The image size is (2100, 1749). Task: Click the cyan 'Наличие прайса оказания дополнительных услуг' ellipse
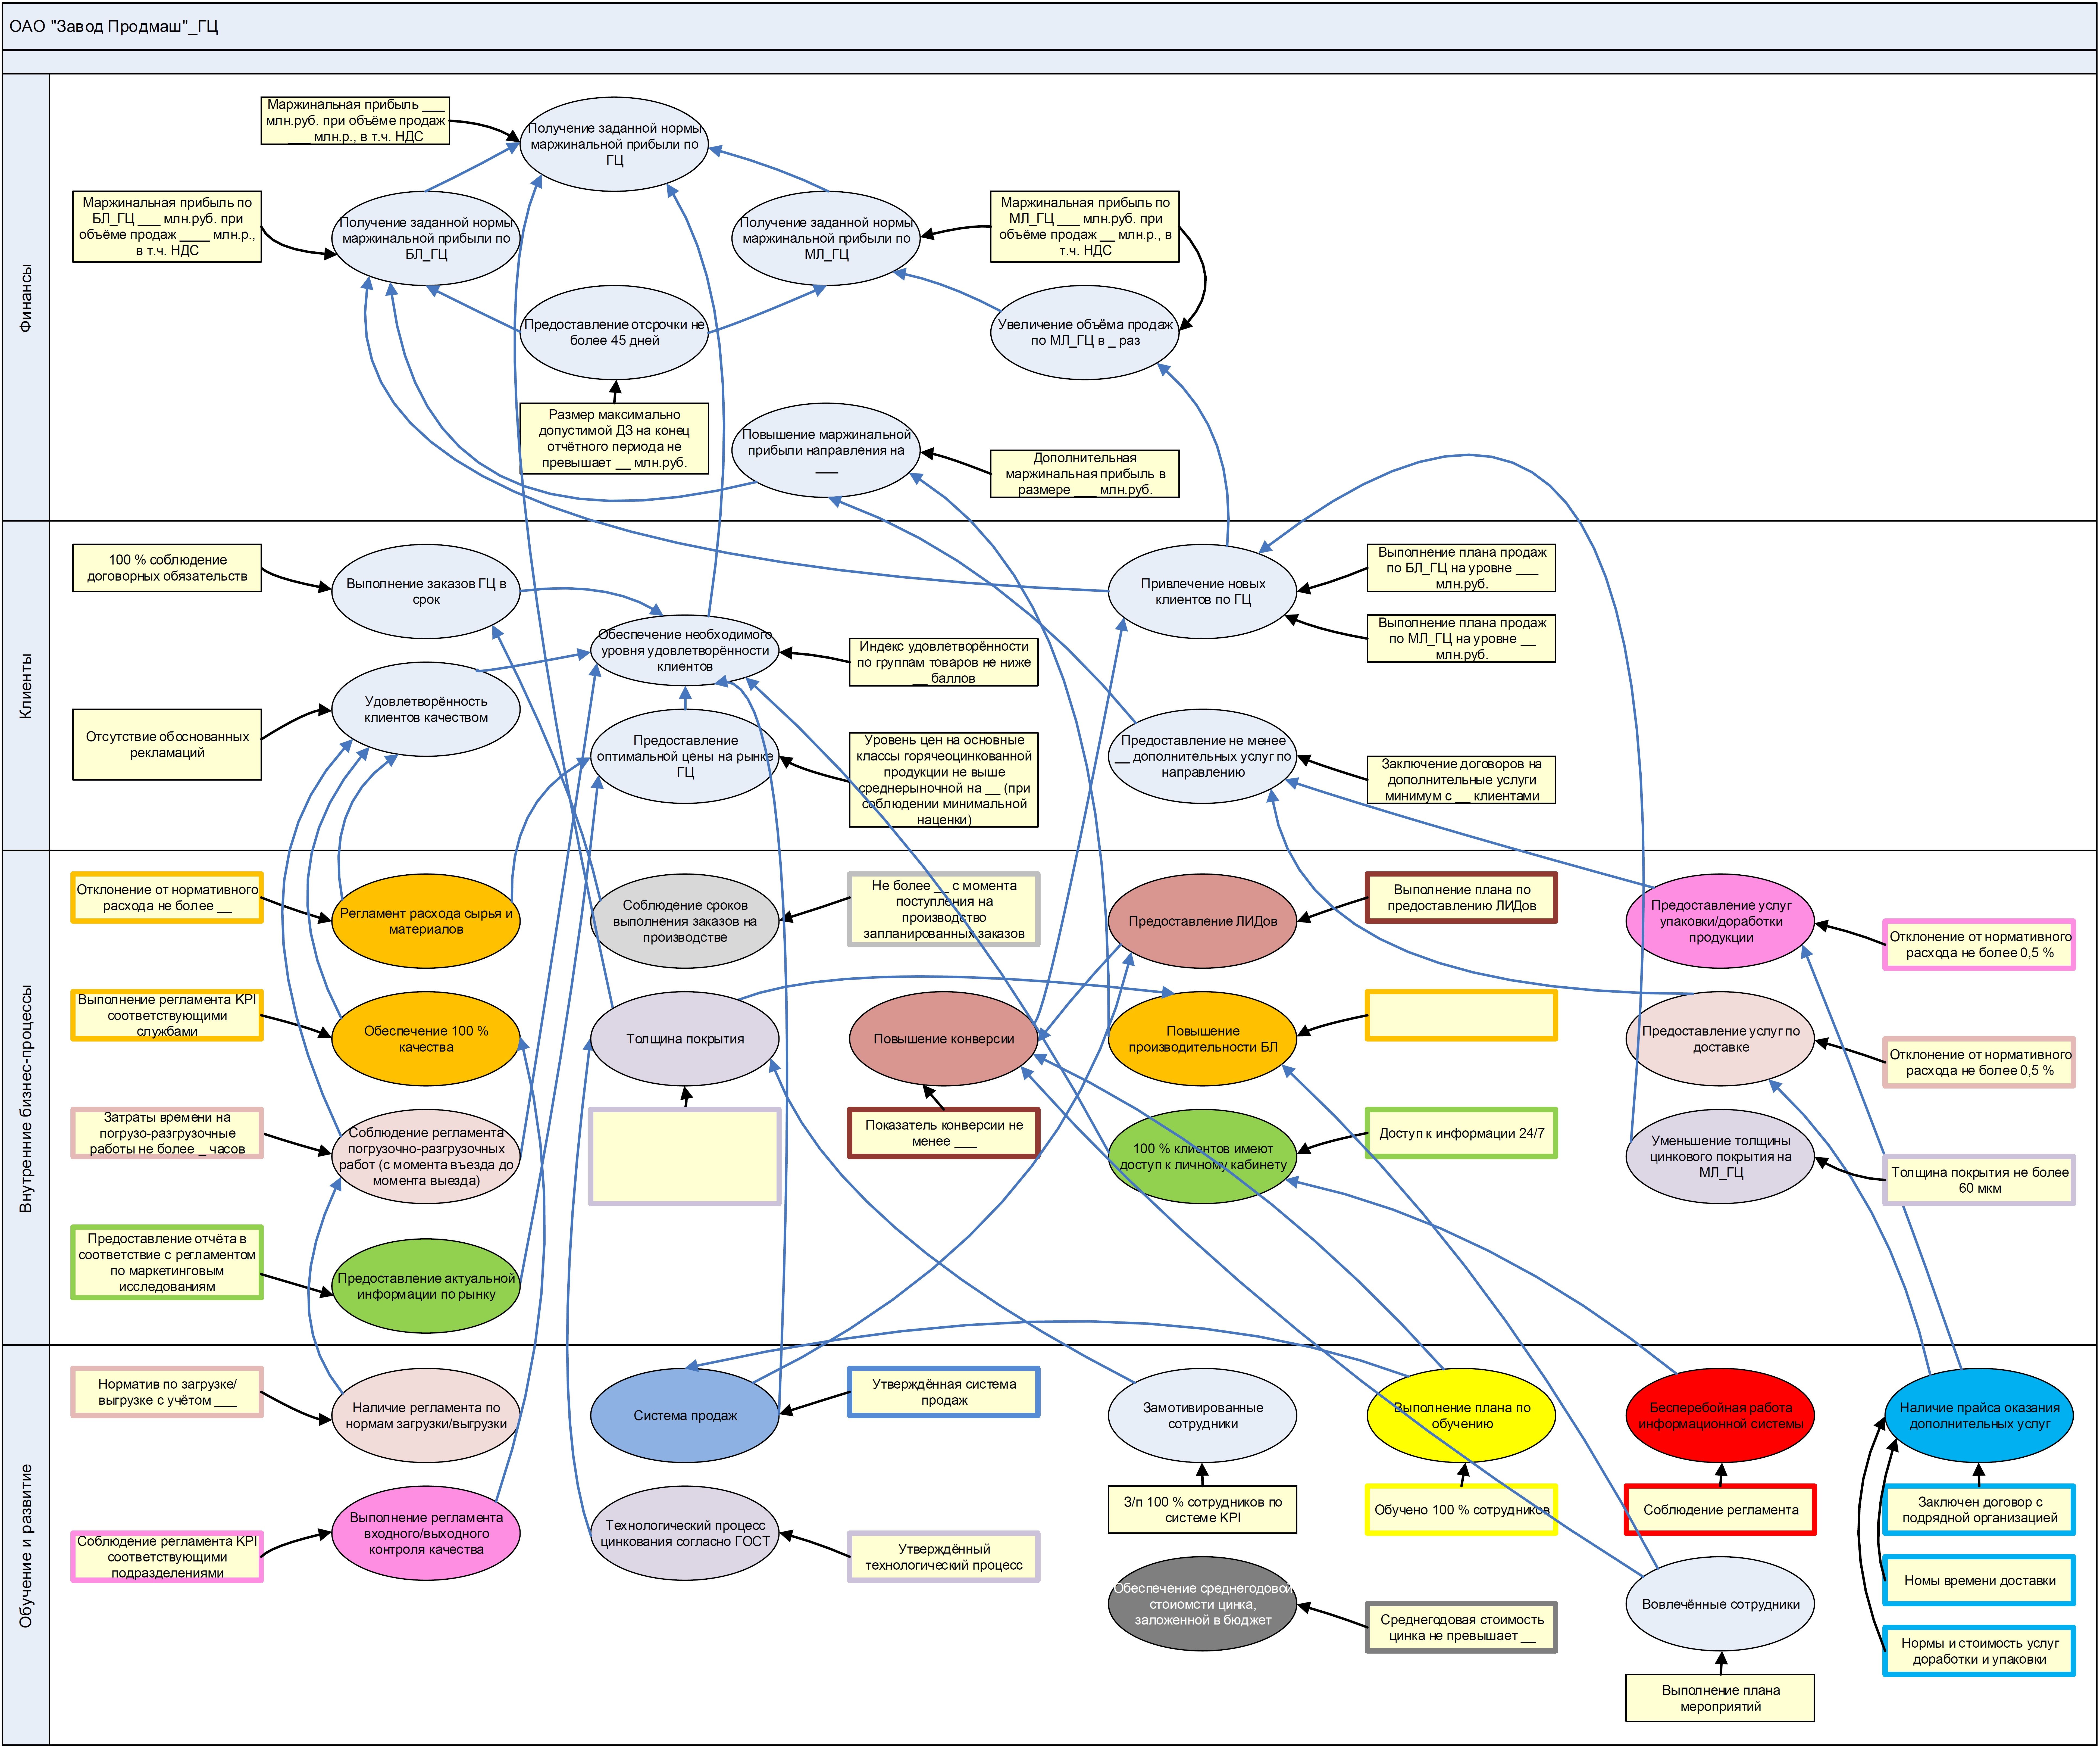point(1979,1416)
